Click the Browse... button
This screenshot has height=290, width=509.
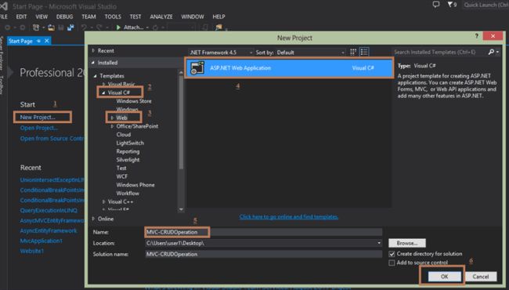(407, 243)
